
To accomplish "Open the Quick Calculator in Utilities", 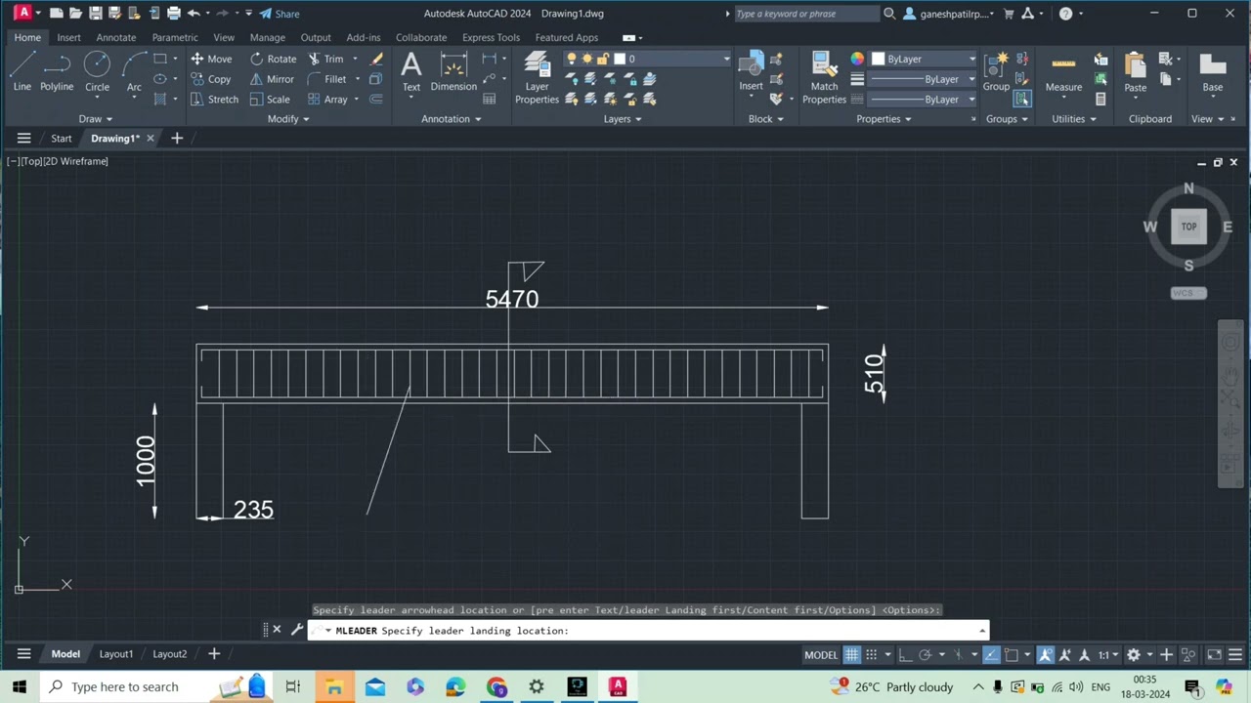I will point(1100,100).
